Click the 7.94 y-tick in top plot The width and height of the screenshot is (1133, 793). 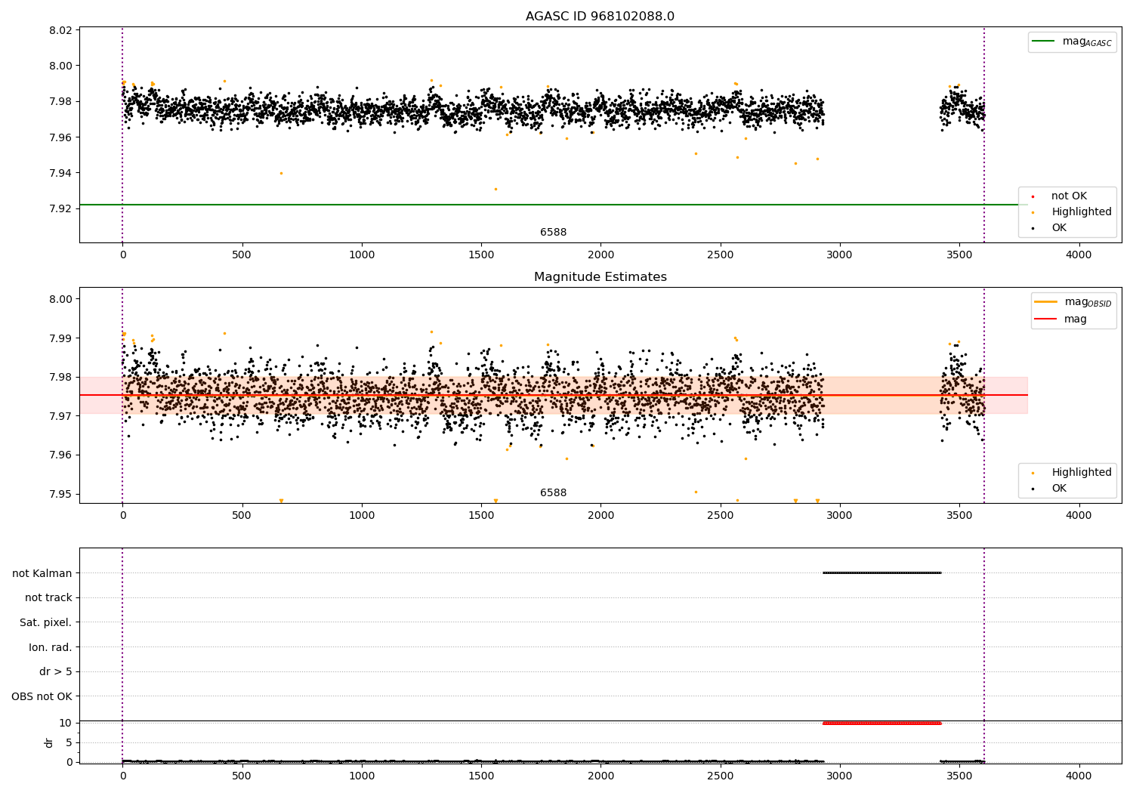tap(61, 173)
